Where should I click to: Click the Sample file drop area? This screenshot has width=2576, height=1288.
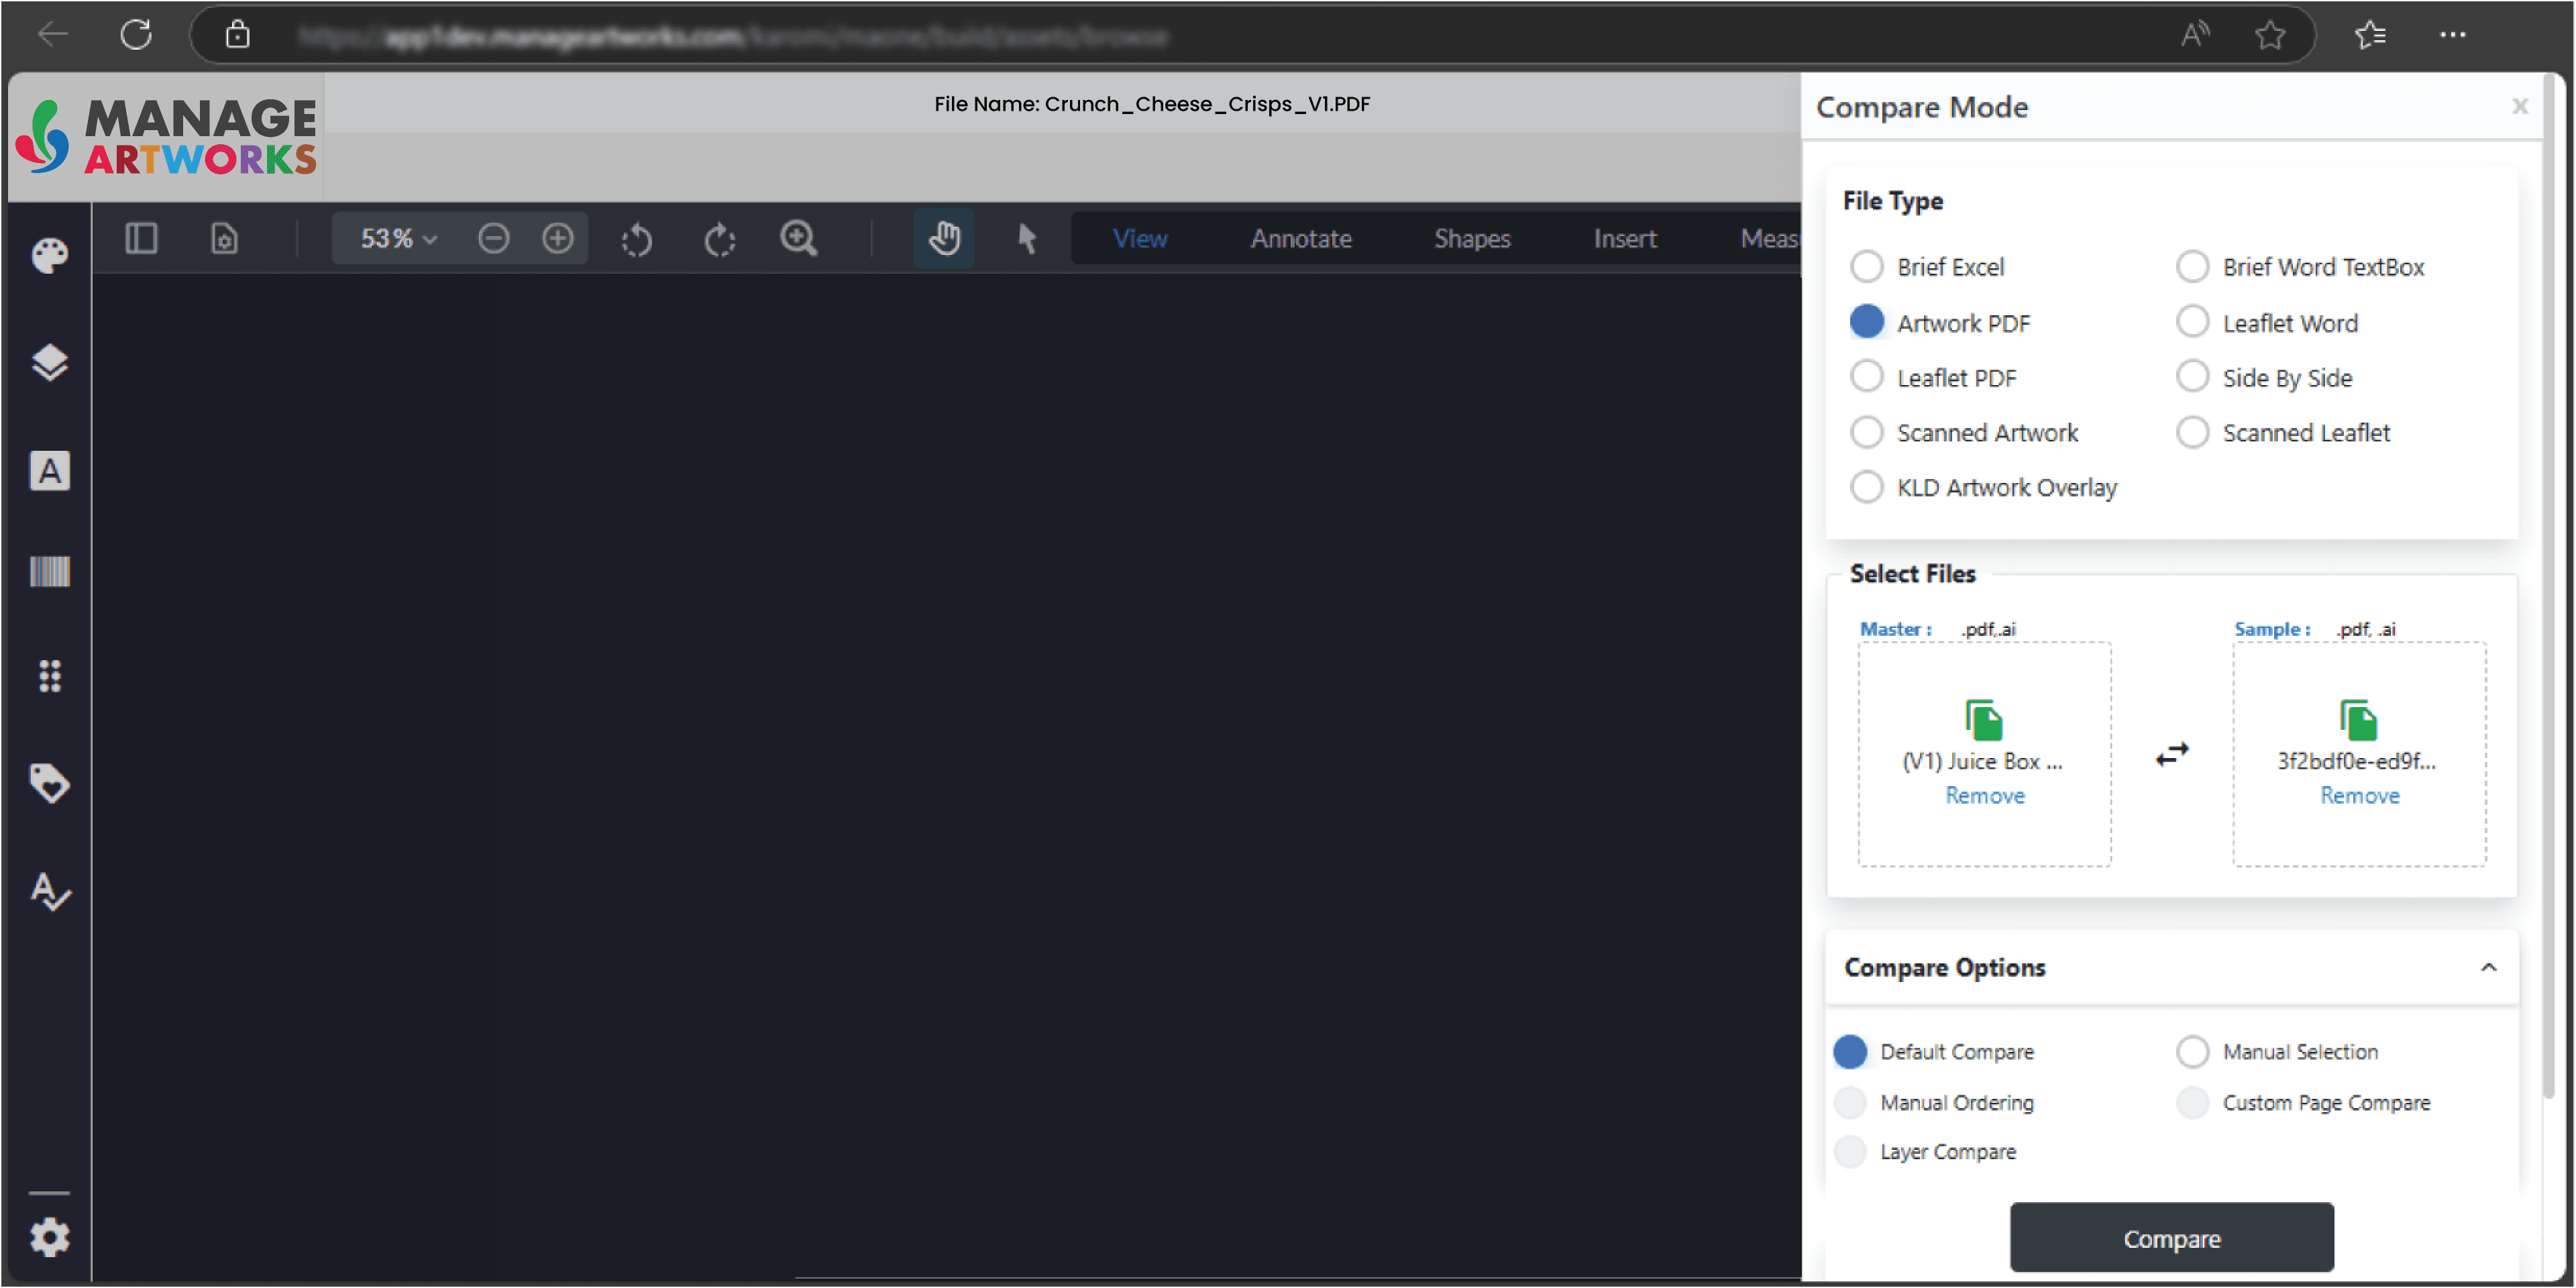pyautogui.click(x=2359, y=754)
